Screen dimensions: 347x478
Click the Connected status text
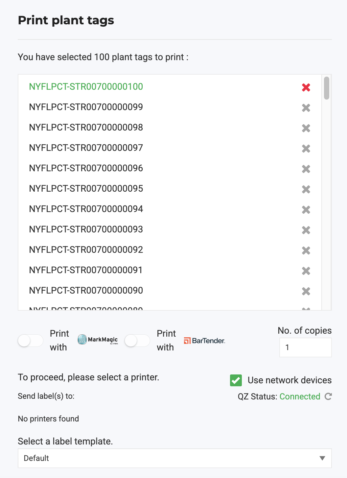[300, 396]
